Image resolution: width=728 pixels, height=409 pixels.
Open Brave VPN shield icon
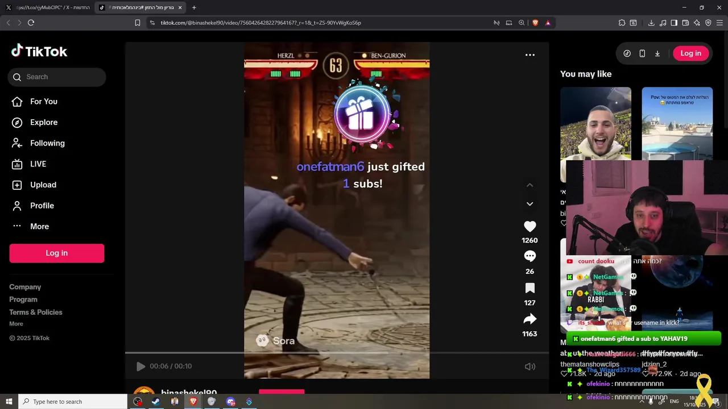pyautogui.click(x=708, y=23)
